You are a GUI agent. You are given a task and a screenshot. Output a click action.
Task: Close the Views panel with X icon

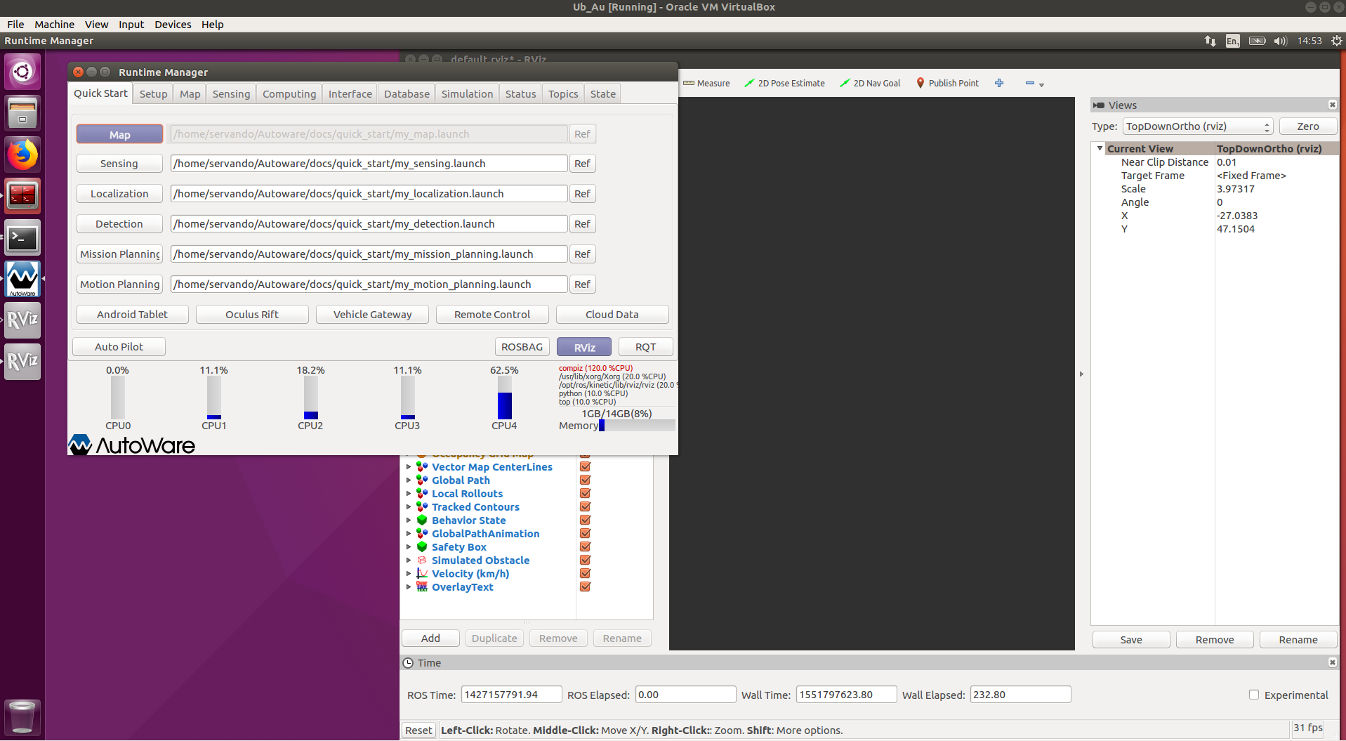tap(1332, 105)
